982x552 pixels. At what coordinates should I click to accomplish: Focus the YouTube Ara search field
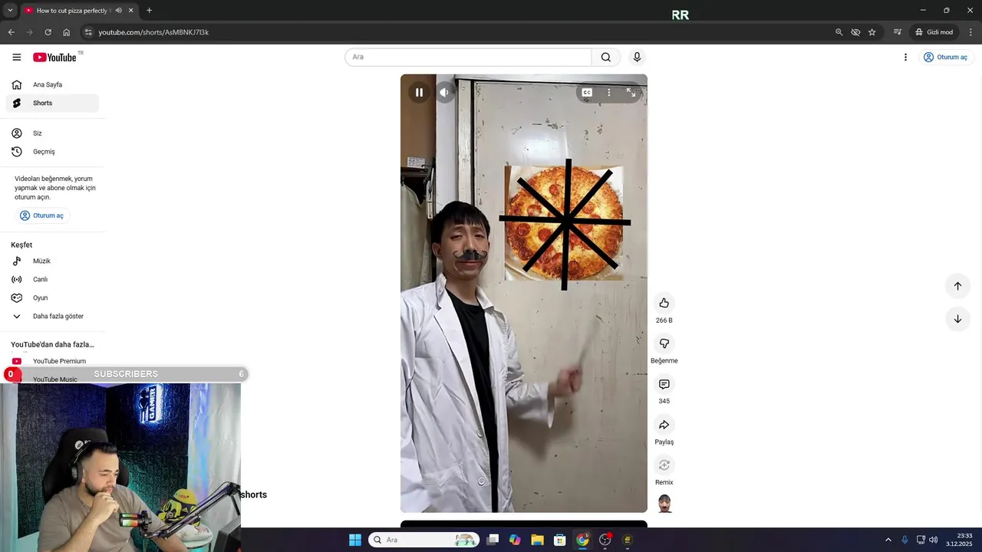pos(468,58)
